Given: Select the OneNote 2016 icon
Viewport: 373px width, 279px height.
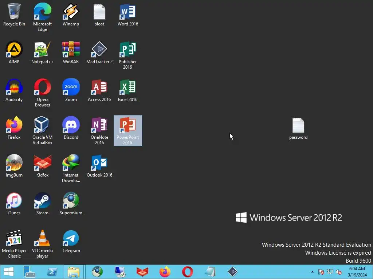Looking at the screenshot, I should point(99,130).
